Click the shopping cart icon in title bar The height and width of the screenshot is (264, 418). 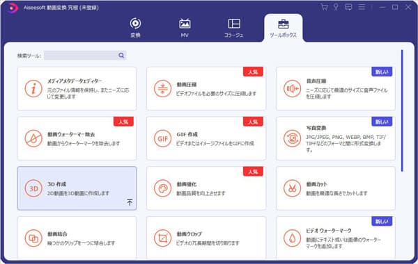point(324,7)
